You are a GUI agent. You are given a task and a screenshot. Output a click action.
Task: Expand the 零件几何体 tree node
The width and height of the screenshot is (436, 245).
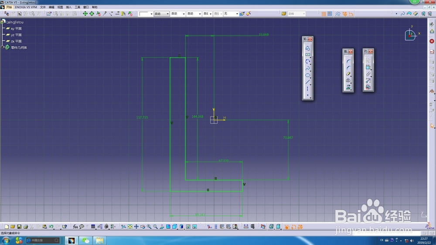pos(2,47)
